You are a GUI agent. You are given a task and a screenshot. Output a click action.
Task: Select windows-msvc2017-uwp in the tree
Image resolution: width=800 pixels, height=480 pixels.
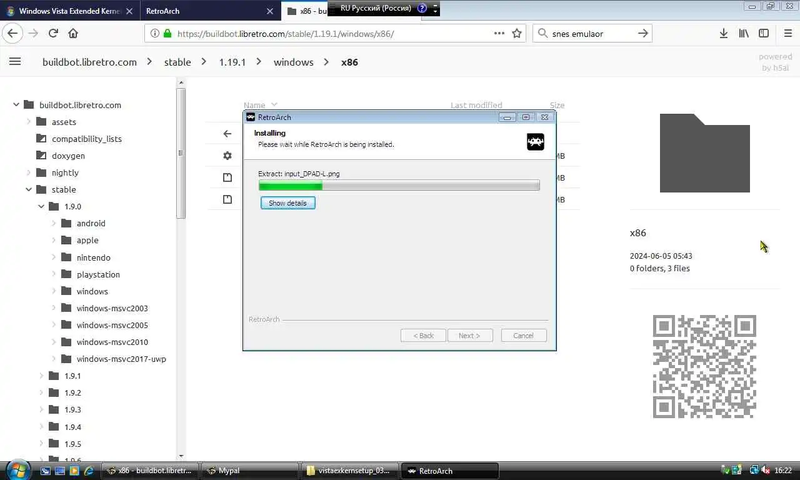pyautogui.click(x=121, y=359)
